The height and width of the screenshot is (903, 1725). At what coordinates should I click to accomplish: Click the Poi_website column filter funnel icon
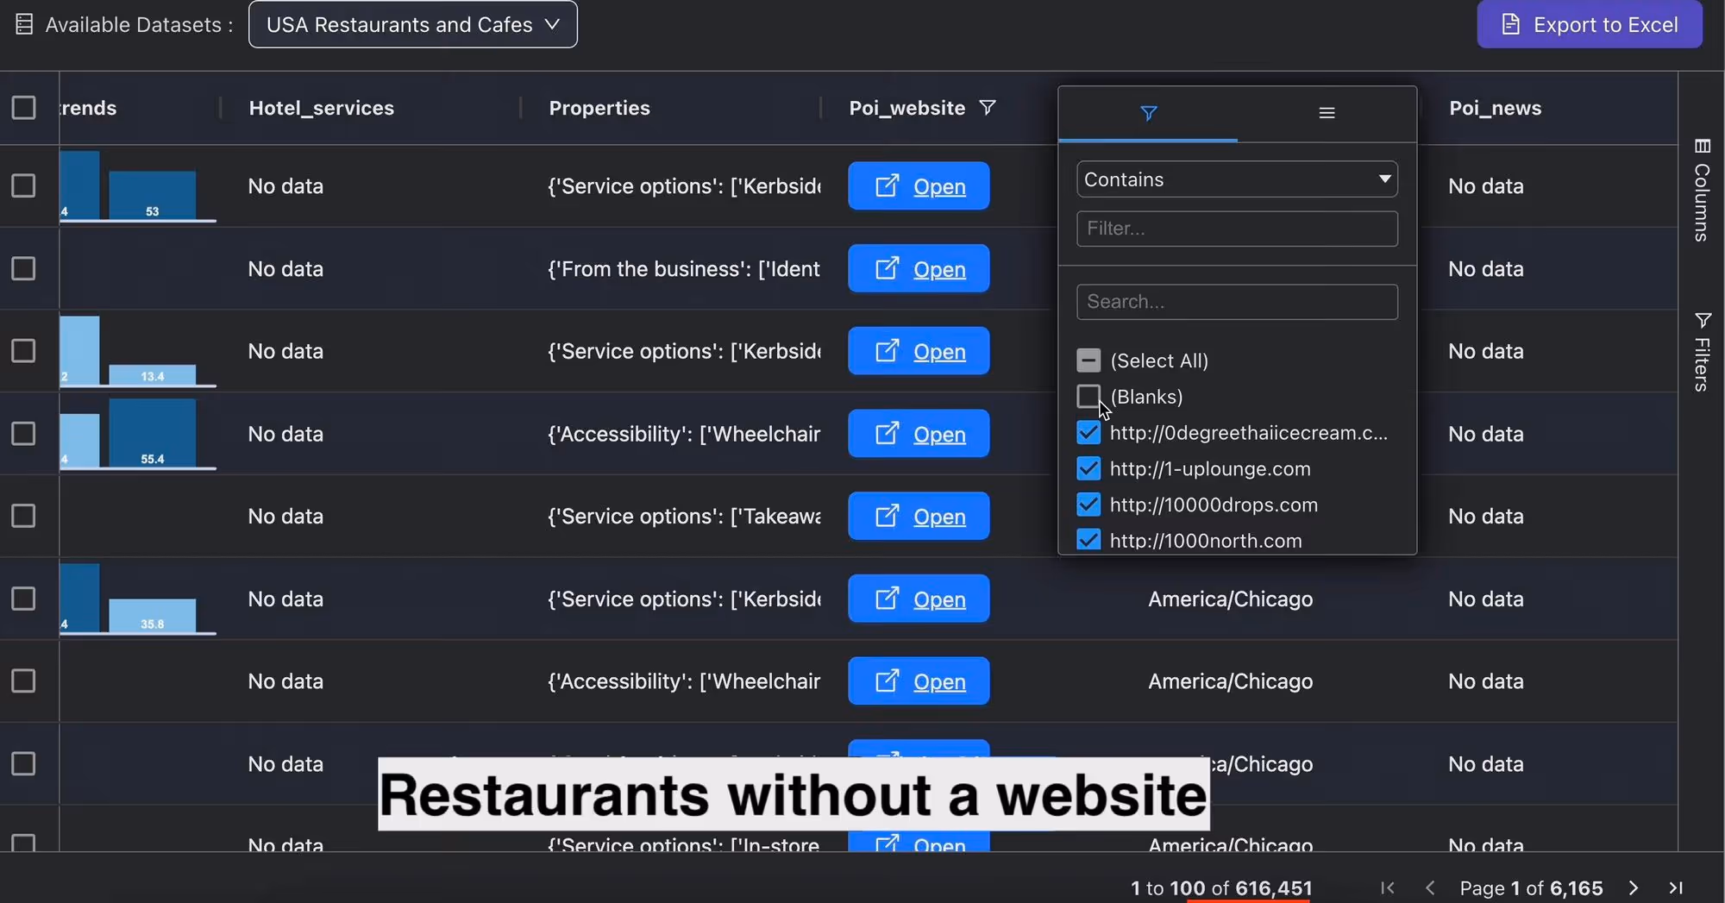(x=988, y=108)
